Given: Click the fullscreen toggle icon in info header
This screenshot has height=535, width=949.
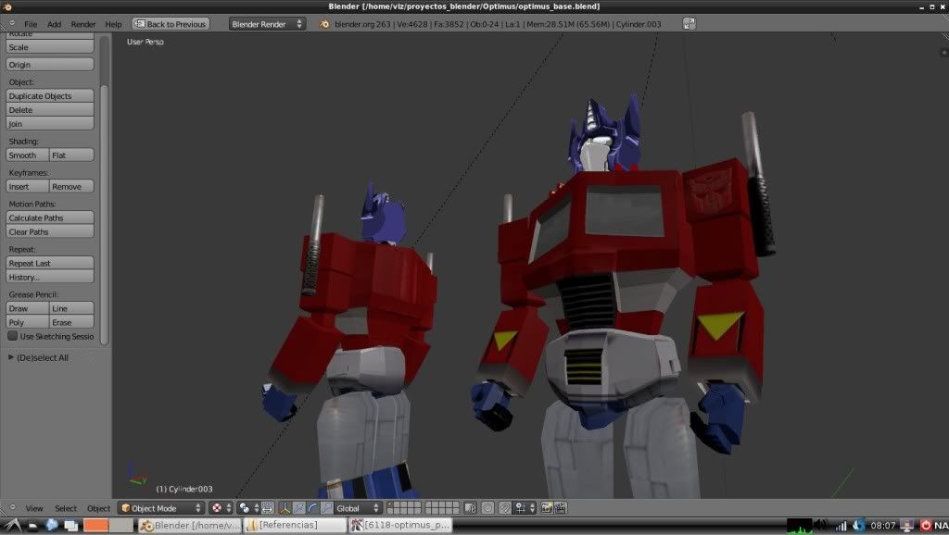Looking at the screenshot, I should point(689,23).
